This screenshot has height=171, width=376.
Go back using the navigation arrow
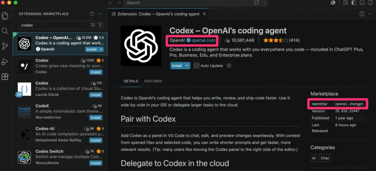point(111,3)
